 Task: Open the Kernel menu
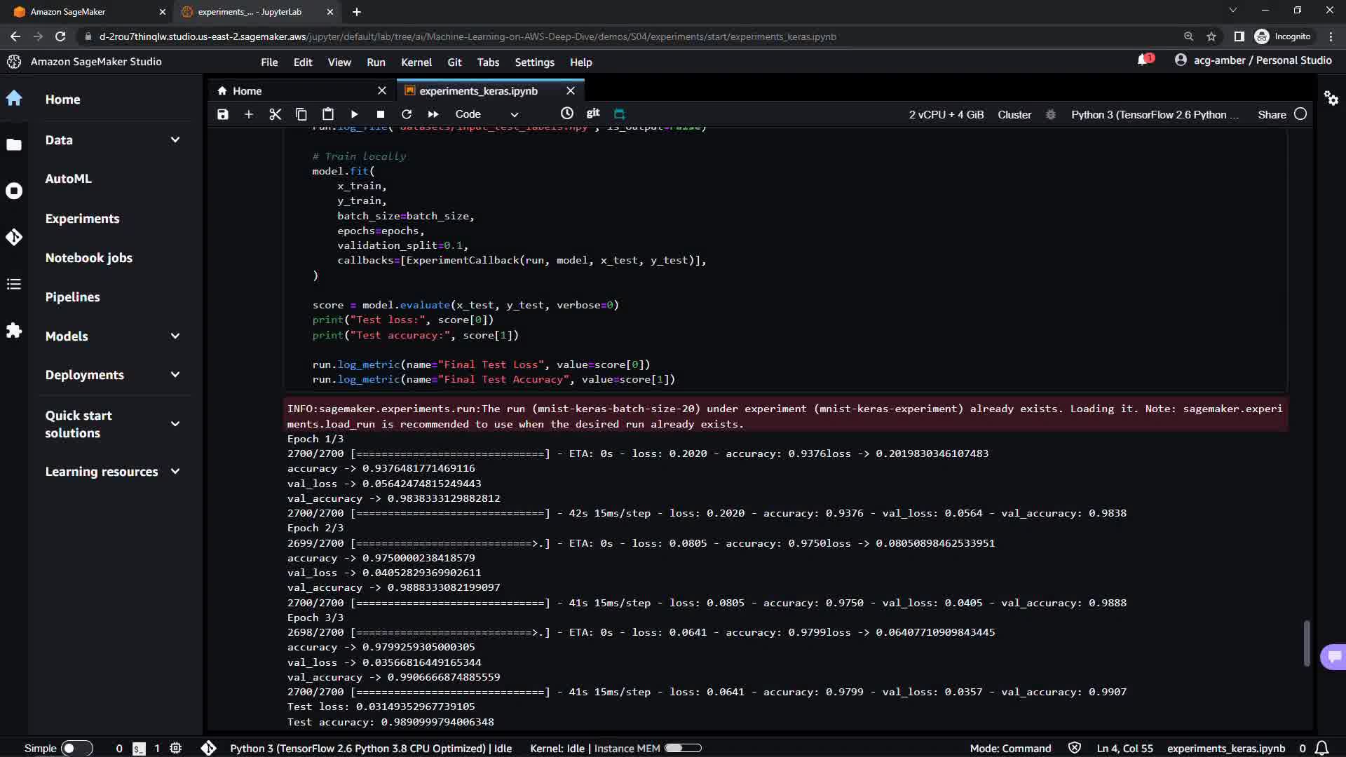coord(416,62)
